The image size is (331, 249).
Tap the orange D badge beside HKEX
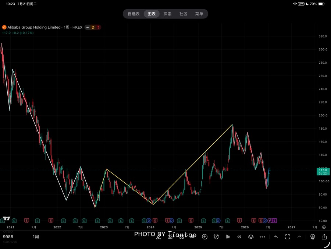pos(93,27)
